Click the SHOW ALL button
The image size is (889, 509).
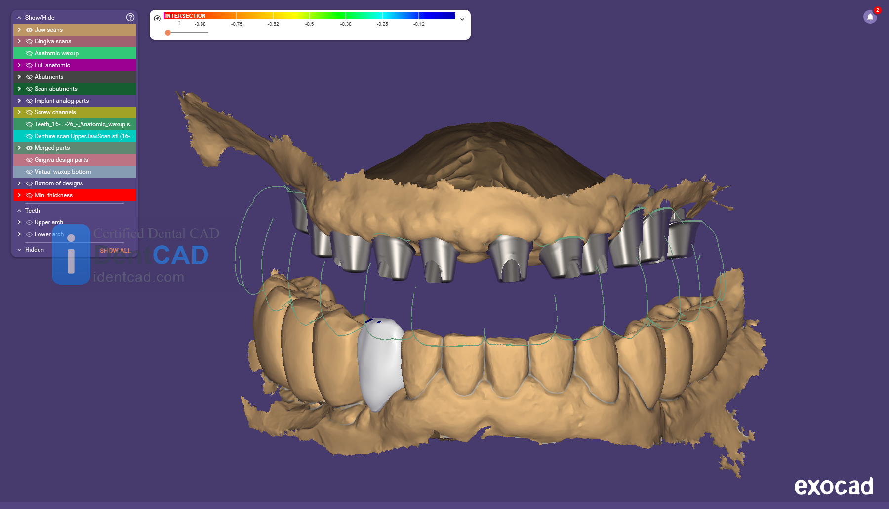pos(115,250)
